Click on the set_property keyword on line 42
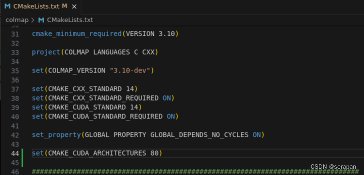 (x=56, y=135)
